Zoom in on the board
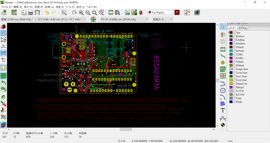Screen dimensions: 270x143 pos(81,12)
